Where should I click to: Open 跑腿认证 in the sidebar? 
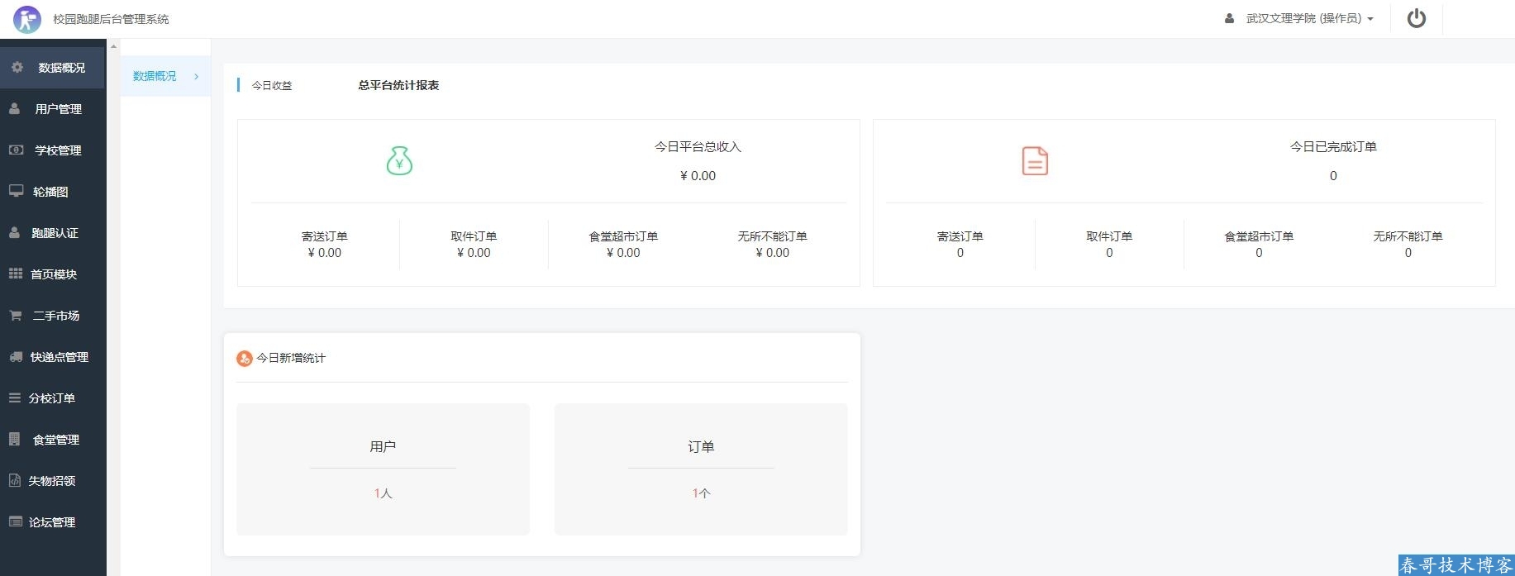55,233
